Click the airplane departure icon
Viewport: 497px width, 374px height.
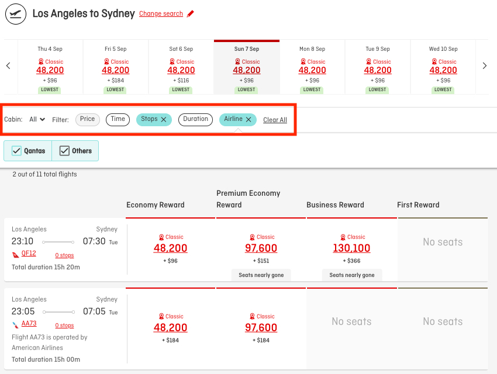tap(16, 14)
